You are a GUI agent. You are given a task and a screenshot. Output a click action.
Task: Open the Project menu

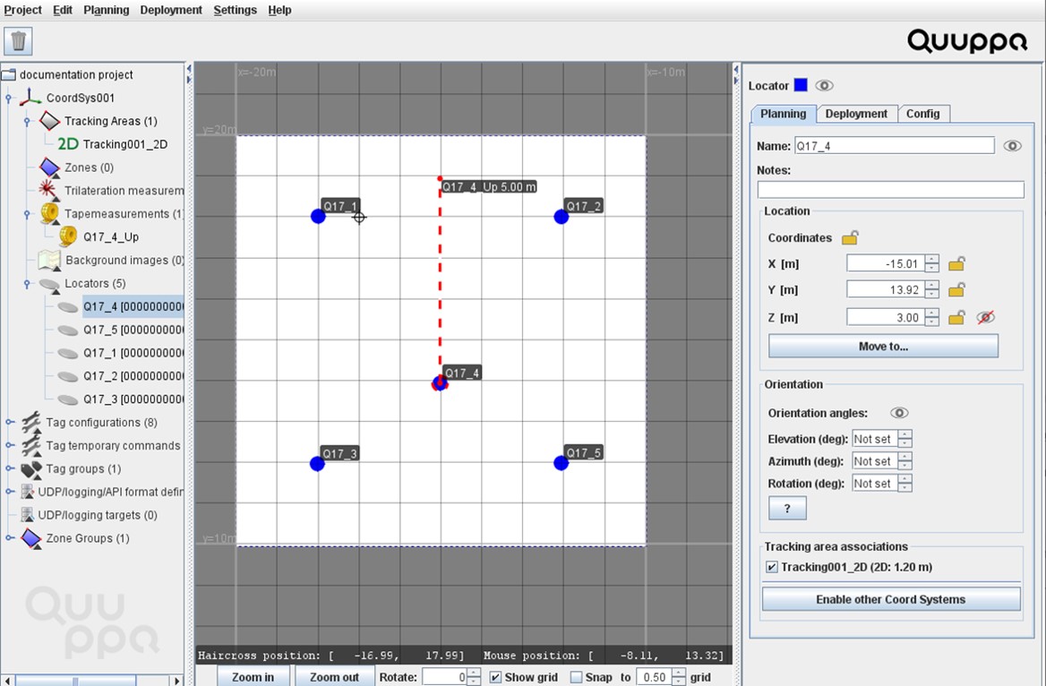pyautogui.click(x=22, y=10)
